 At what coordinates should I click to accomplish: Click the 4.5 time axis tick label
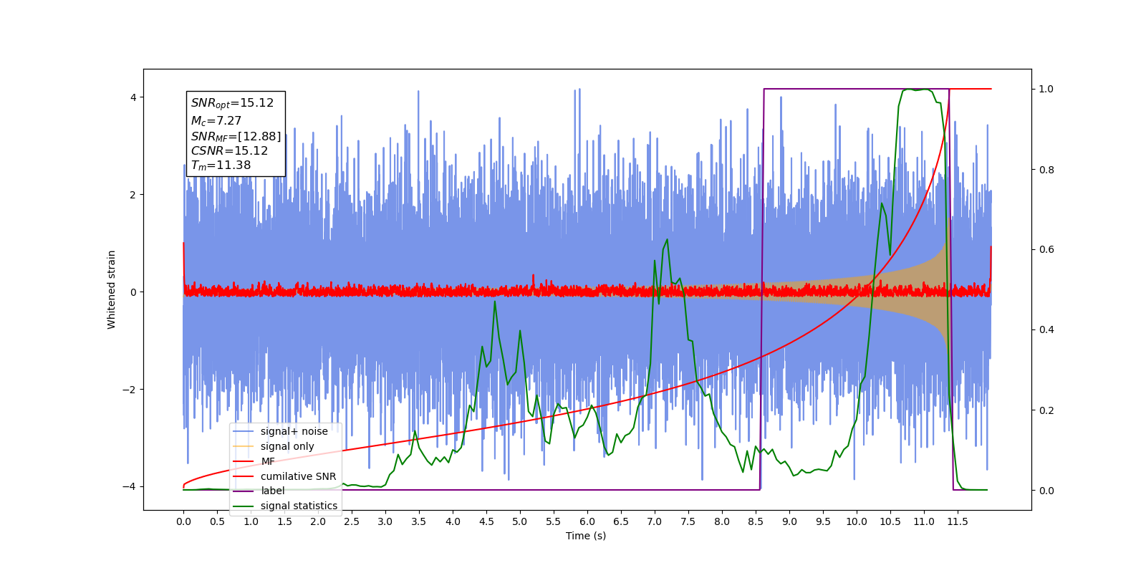(486, 521)
